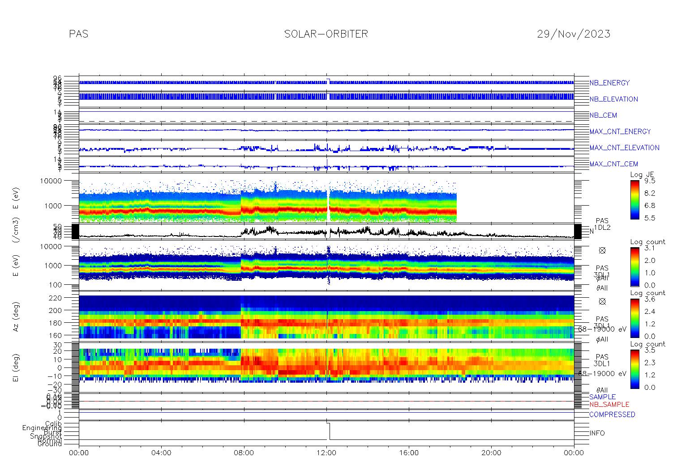Click the 20:00 time tick label
Viewport: 677px width, 456px height.
tap(491, 452)
